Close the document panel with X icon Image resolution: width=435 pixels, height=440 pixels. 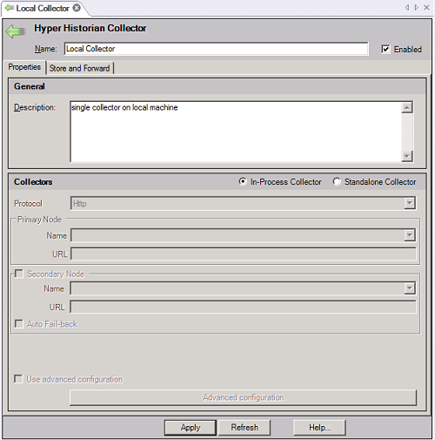click(426, 8)
